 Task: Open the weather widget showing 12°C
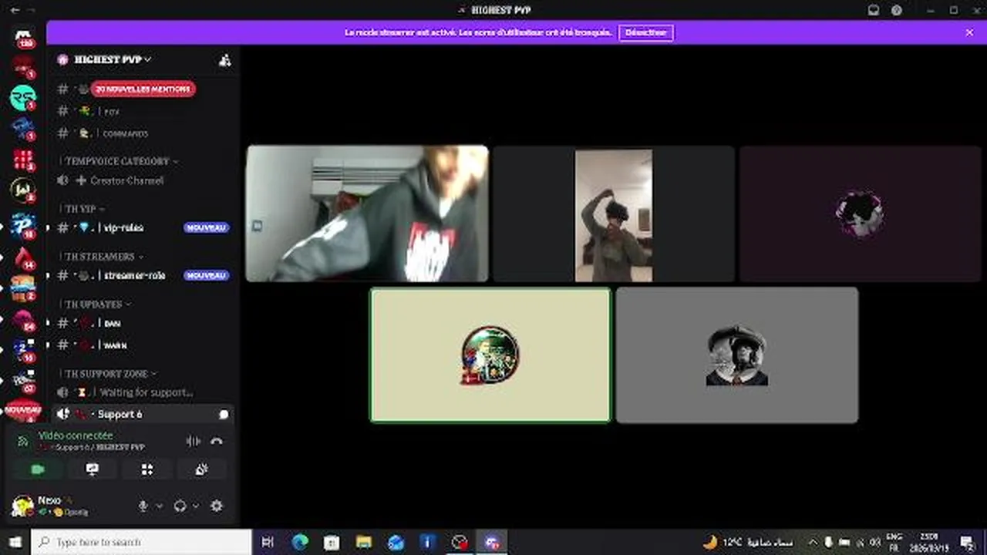[x=748, y=542]
